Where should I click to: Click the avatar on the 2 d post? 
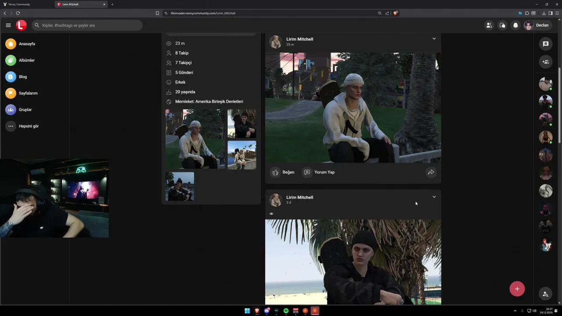pos(275,200)
